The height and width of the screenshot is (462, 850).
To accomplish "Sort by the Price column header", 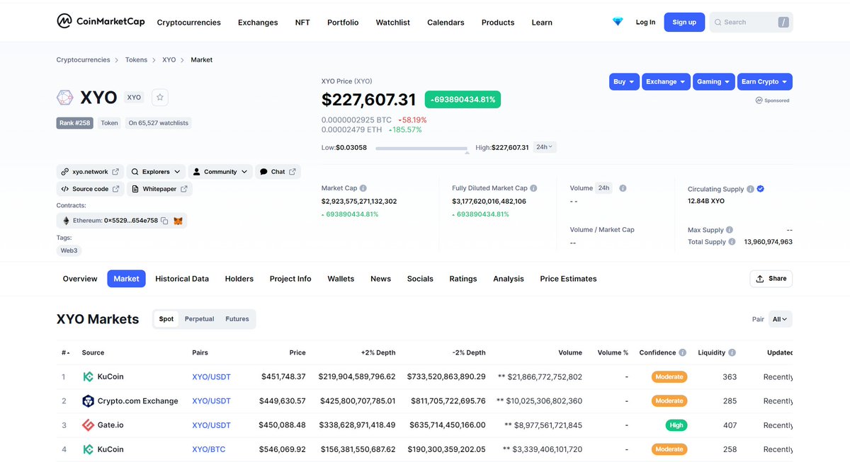I will coord(297,352).
